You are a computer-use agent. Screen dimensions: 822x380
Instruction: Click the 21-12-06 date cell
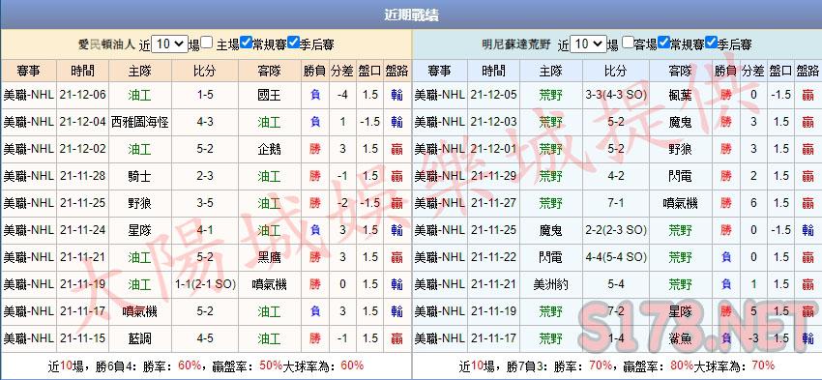pyautogui.click(x=83, y=95)
